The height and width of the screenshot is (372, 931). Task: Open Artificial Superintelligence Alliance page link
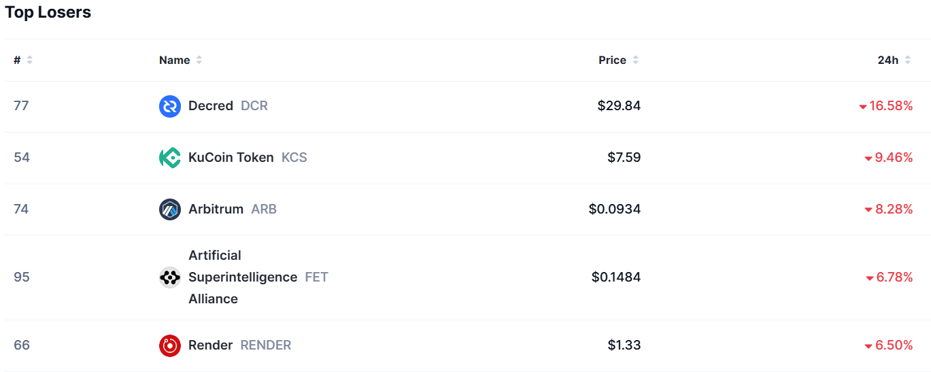(242, 277)
